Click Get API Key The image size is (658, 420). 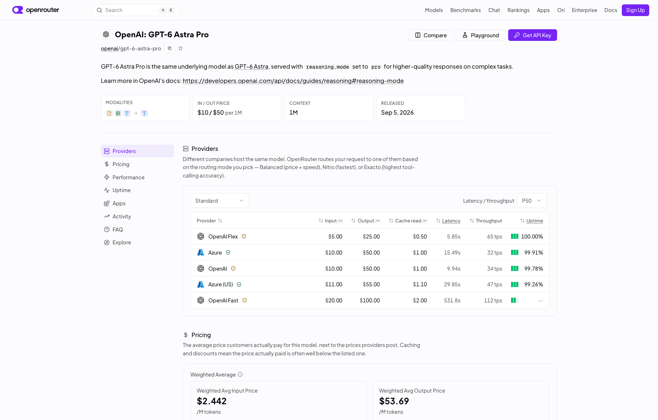(532, 35)
